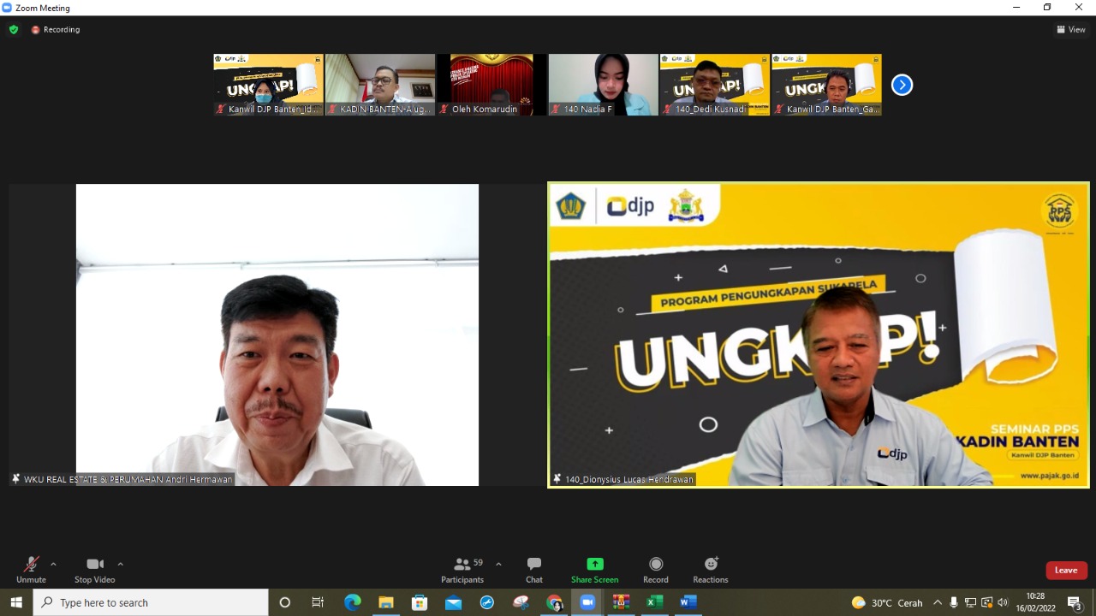Click the red Leave button
1096x616 pixels.
(1066, 570)
